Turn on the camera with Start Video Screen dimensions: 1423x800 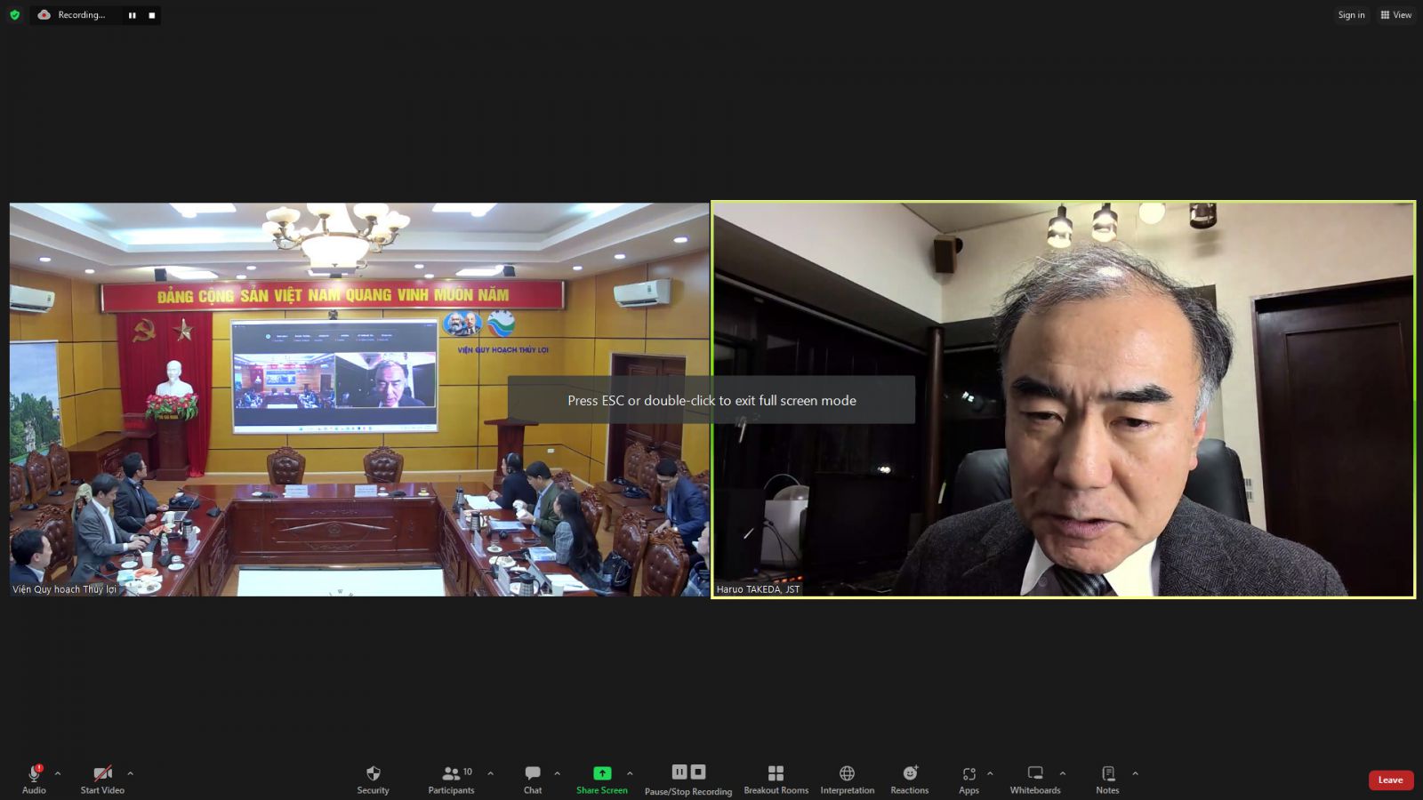(x=102, y=779)
